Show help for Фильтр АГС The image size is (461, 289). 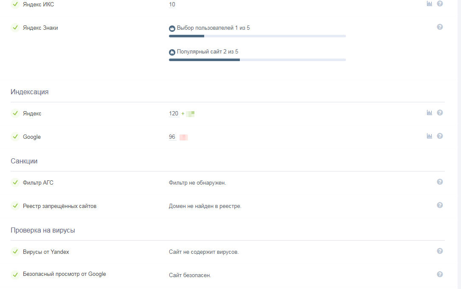pyautogui.click(x=440, y=182)
